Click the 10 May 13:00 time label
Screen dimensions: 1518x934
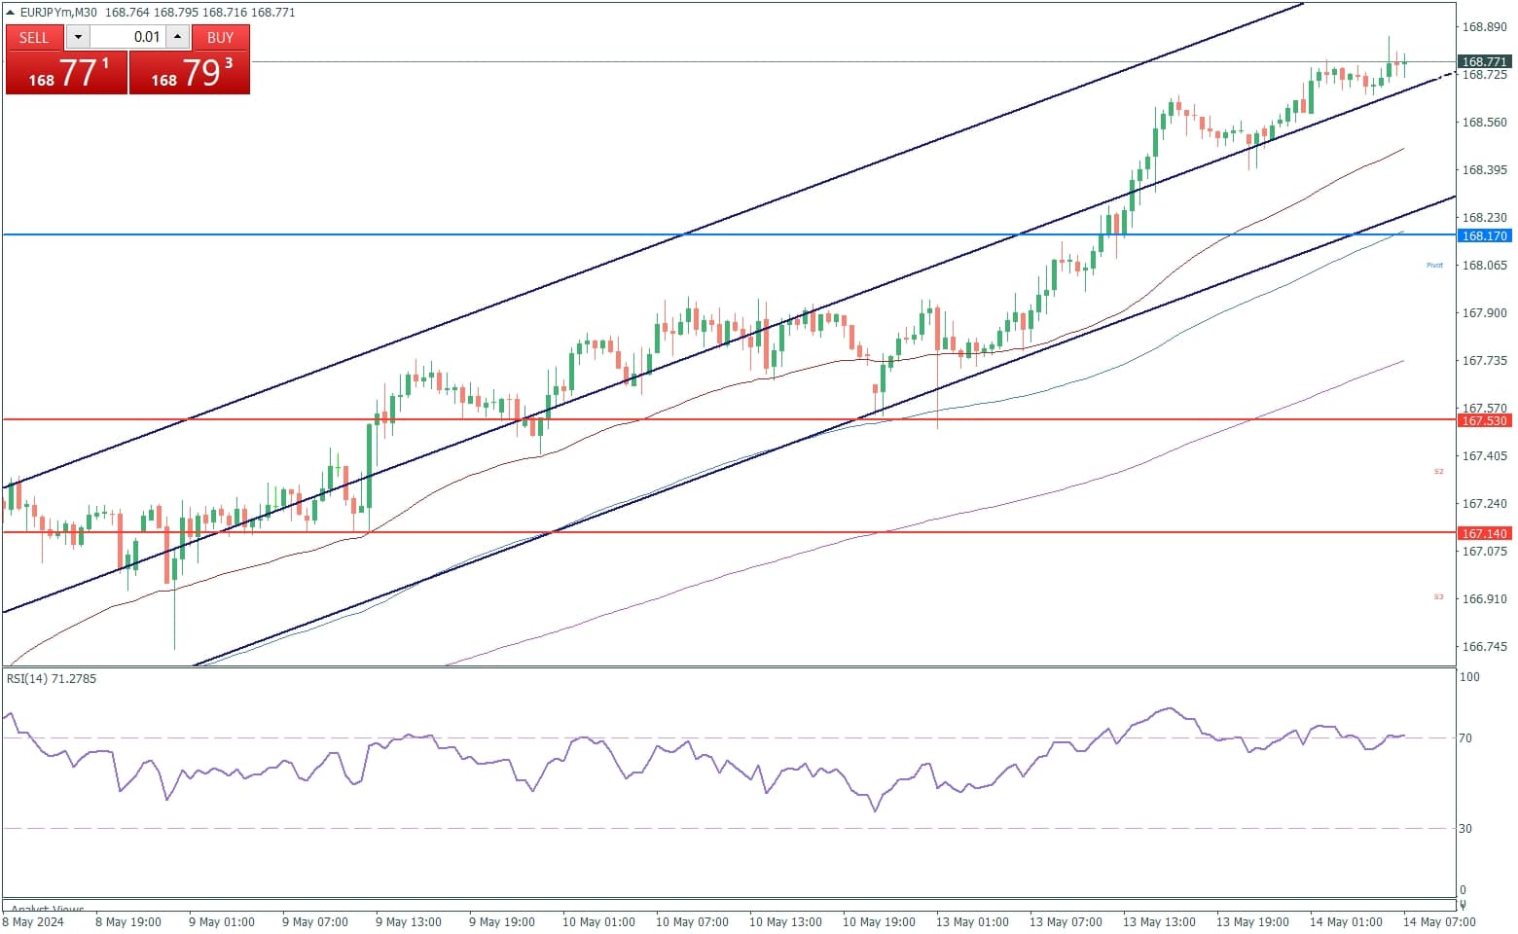point(785,922)
